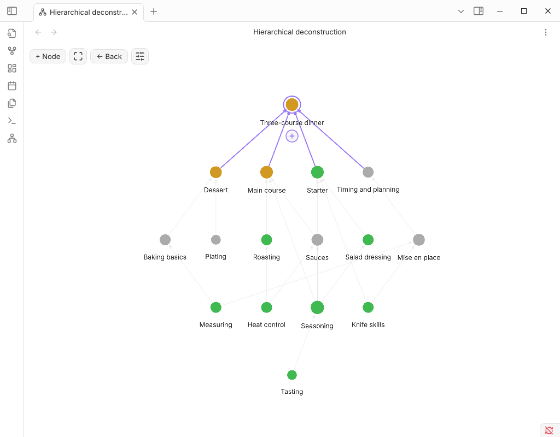Select the Tasting node
The height and width of the screenshot is (437, 560).
(x=292, y=375)
